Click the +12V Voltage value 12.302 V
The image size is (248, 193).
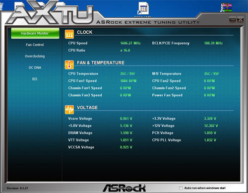(211, 126)
